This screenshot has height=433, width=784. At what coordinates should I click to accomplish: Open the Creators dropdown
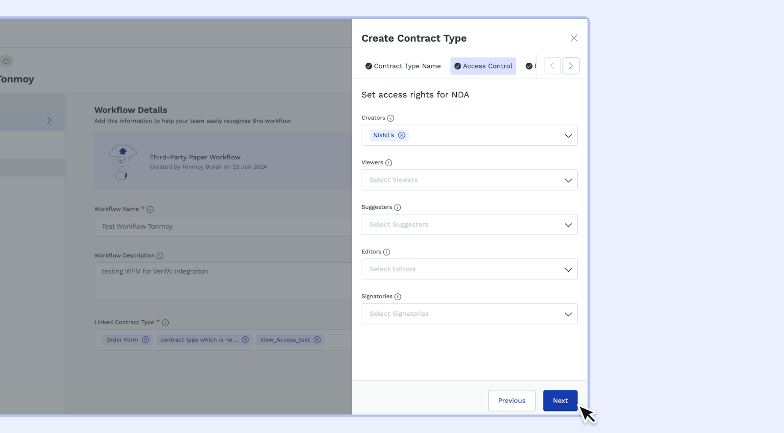(x=568, y=136)
